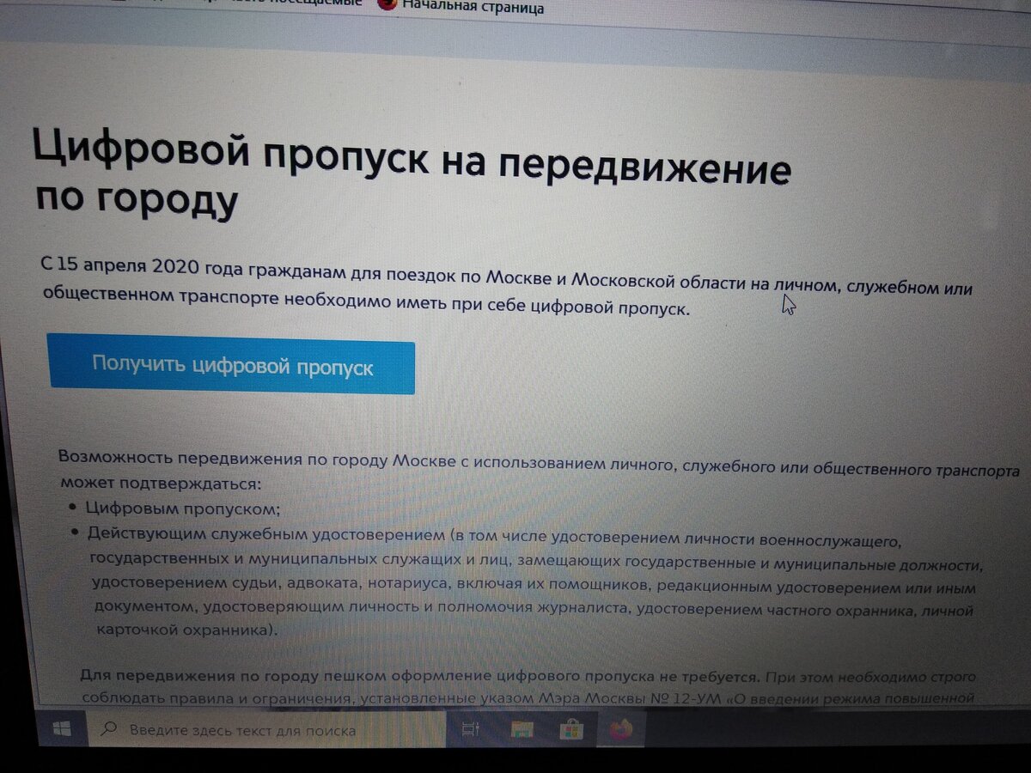
Task: Open Task View from the taskbar
Action: [x=471, y=730]
